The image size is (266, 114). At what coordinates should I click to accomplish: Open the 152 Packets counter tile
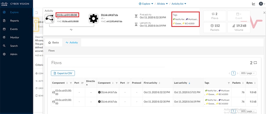[215, 28]
